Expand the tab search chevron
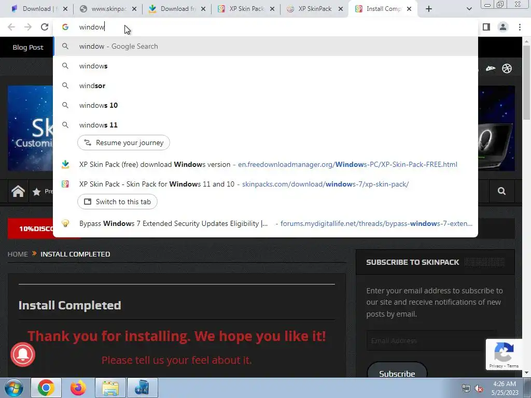Viewport: 531px width, 398px height. point(469,9)
